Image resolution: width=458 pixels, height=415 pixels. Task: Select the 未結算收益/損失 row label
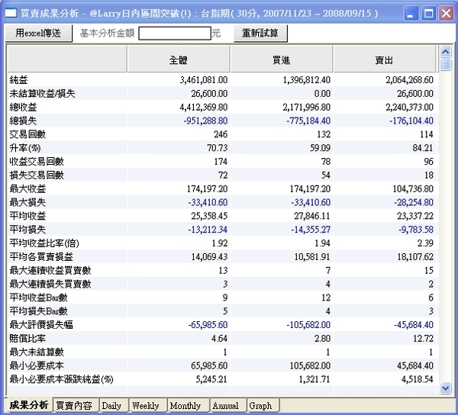pyautogui.click(x=42, y=94)
